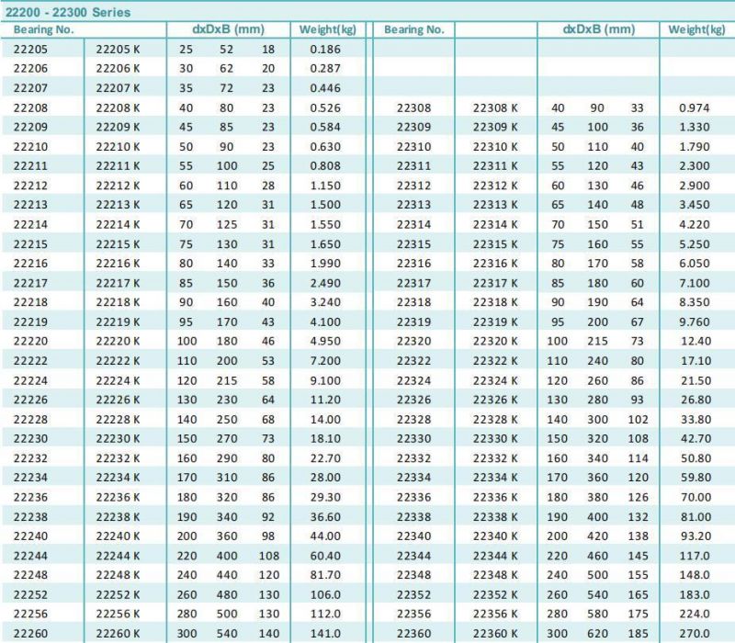This screenshot has height=643, width=735.
Task: Click bearing number 22236 K
Action: (x=118, y=497)
